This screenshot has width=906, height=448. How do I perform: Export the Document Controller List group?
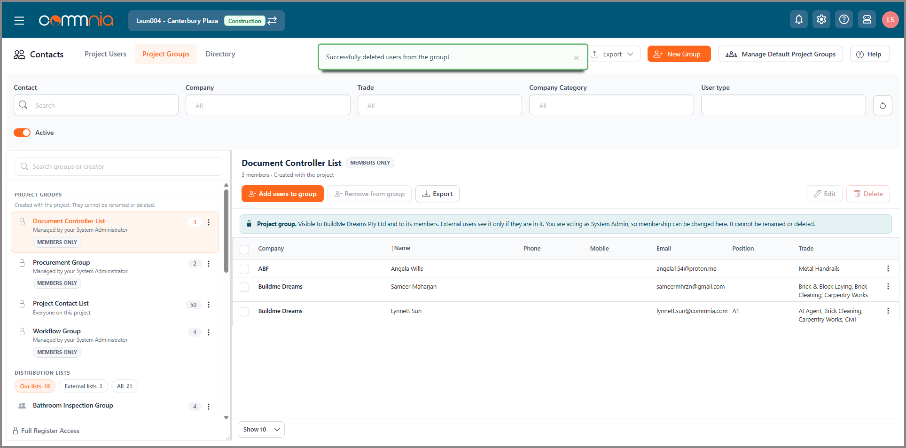click(437, 194)
